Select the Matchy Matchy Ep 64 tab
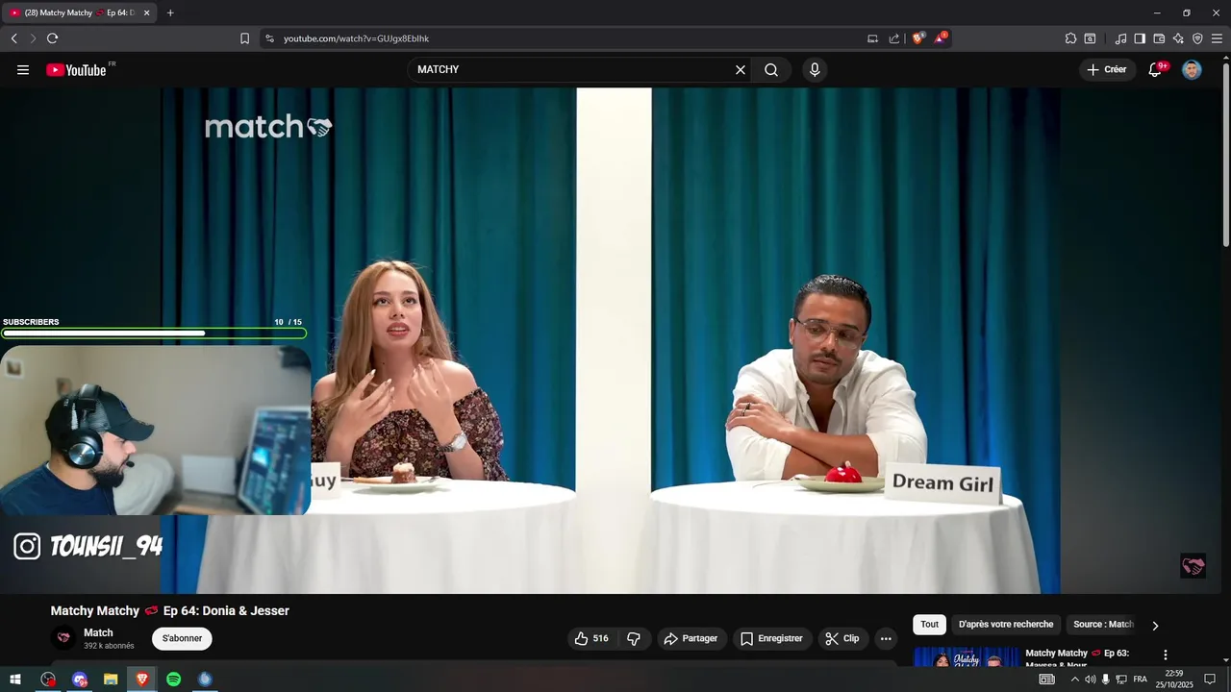Image resolution: width=1231 pixels, height=692 pixels. pyautogui.click(x=77, y=12)
